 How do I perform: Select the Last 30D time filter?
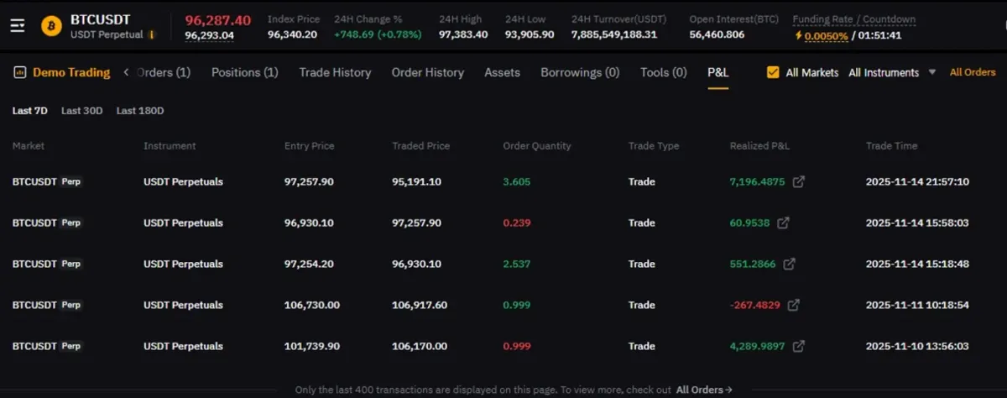[x=81, y=111]
